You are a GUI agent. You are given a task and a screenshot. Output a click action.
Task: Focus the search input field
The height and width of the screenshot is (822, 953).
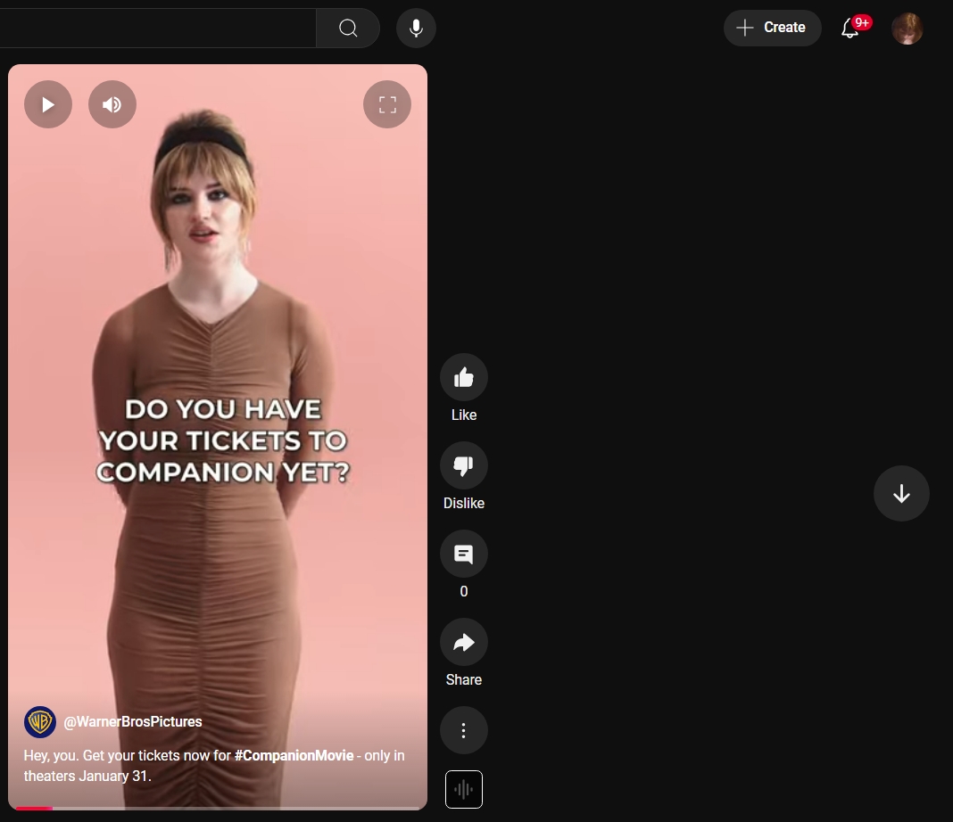point(158,28)
